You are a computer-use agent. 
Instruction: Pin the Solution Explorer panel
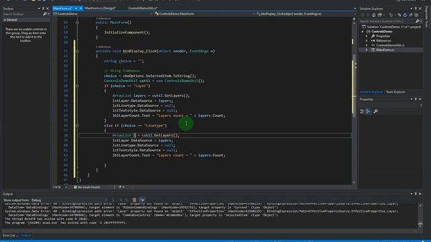[x=416, y=9]
